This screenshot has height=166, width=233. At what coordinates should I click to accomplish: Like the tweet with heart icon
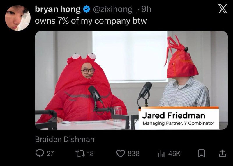(121, 153)
